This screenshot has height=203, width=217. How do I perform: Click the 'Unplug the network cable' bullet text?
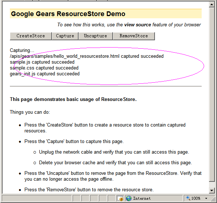[114, 152]
